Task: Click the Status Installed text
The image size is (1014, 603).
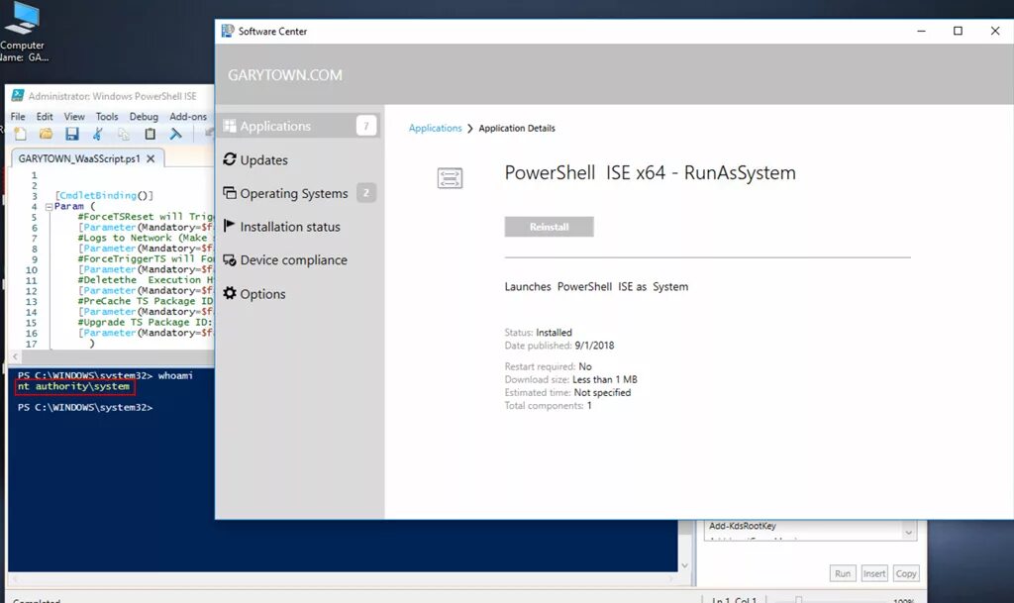Action: point(538,333)
